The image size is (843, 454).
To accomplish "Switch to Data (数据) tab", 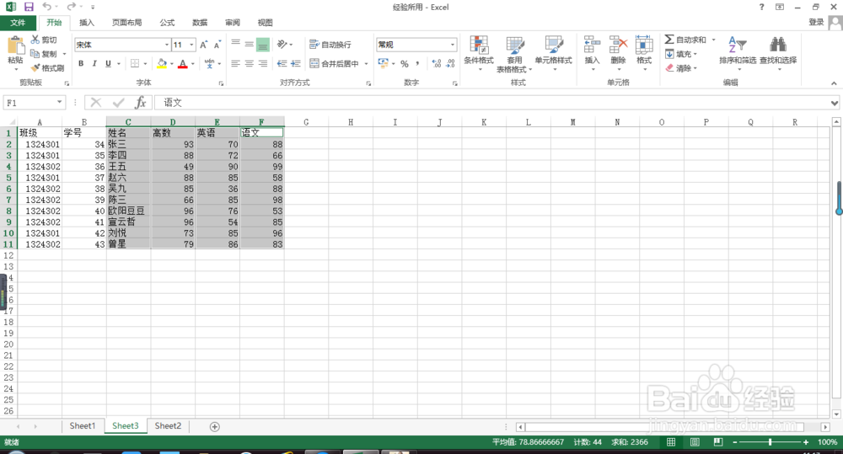I will (x=200, y=23).
